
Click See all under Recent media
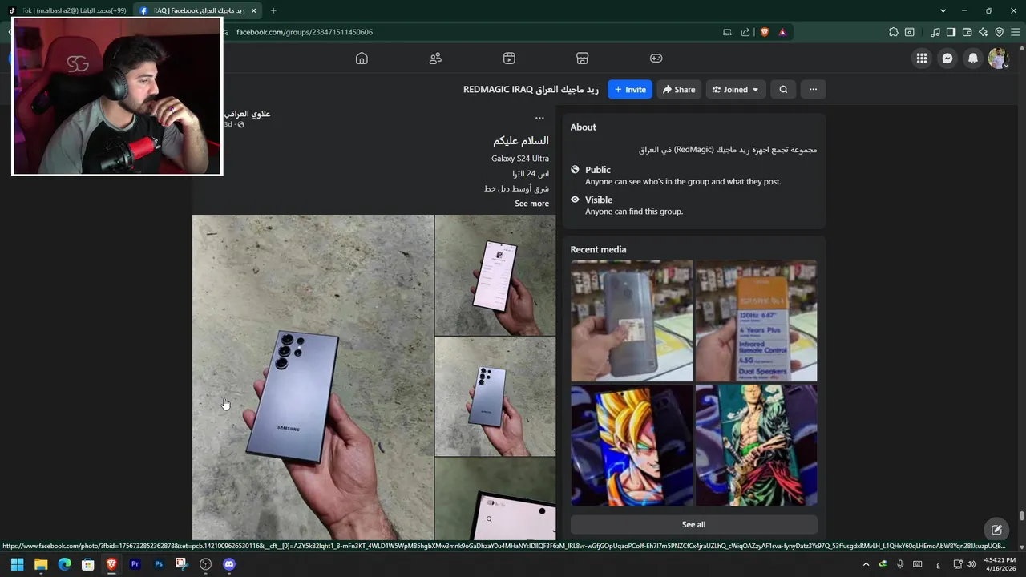693,525
